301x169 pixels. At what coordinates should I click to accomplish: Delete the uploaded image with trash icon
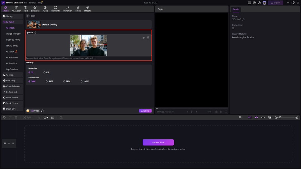148,38
